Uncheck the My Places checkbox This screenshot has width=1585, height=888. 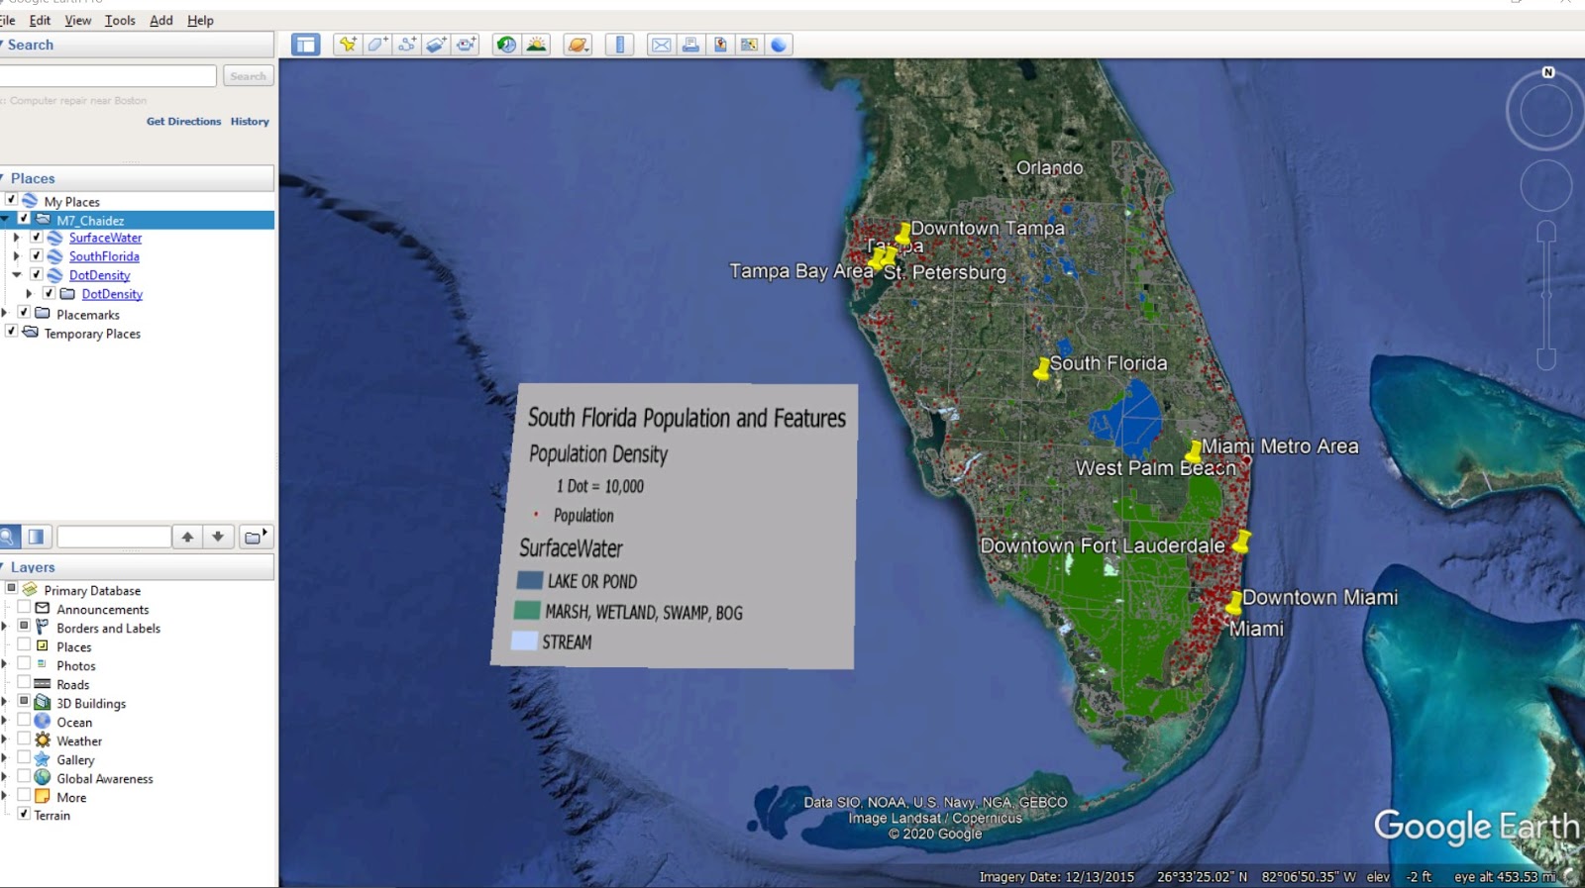tap(12, 200)
